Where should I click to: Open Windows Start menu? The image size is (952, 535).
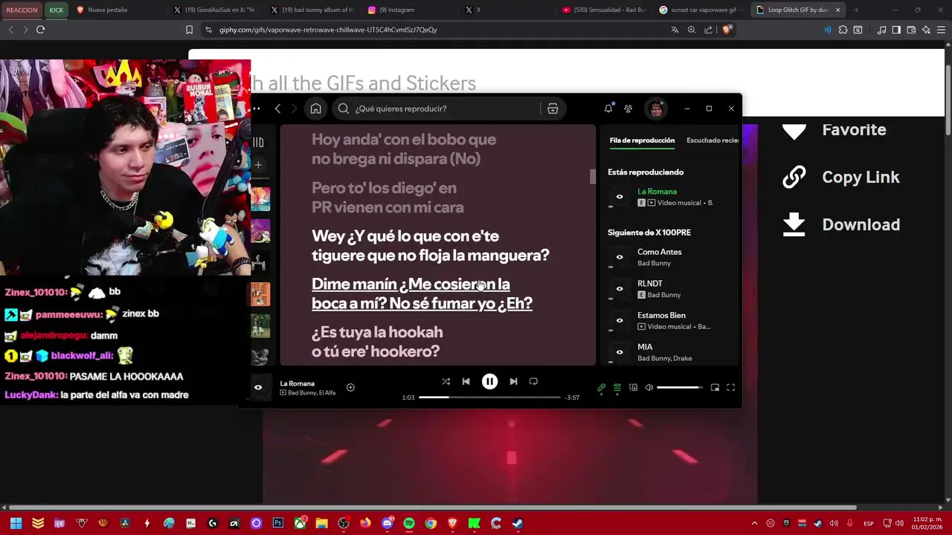point(16,523)
